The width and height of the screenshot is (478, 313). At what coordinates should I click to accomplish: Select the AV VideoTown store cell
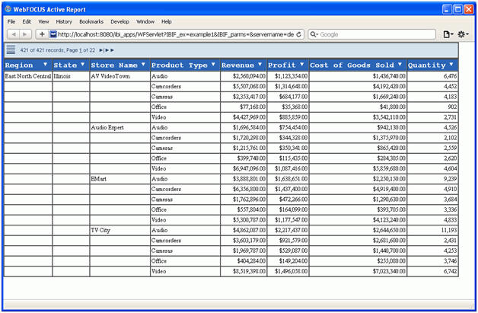point(120,76)
